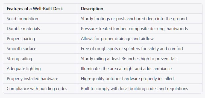Click the 'Compliance with building codes' cell

(x=37, y=89)
